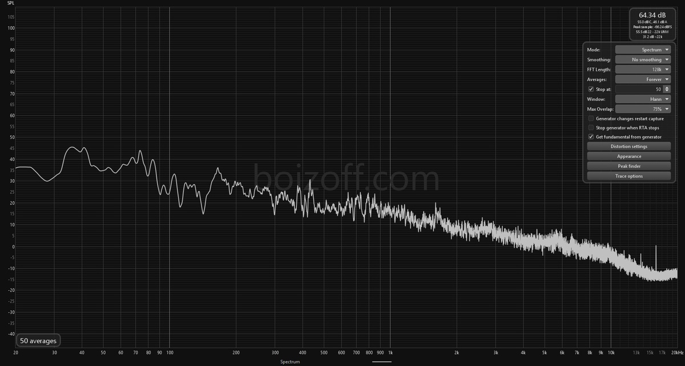Open the Smoothing dropdown

643,59
